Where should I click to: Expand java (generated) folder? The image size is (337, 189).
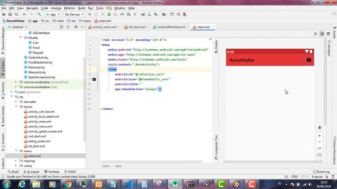click(x=12, y=92)
